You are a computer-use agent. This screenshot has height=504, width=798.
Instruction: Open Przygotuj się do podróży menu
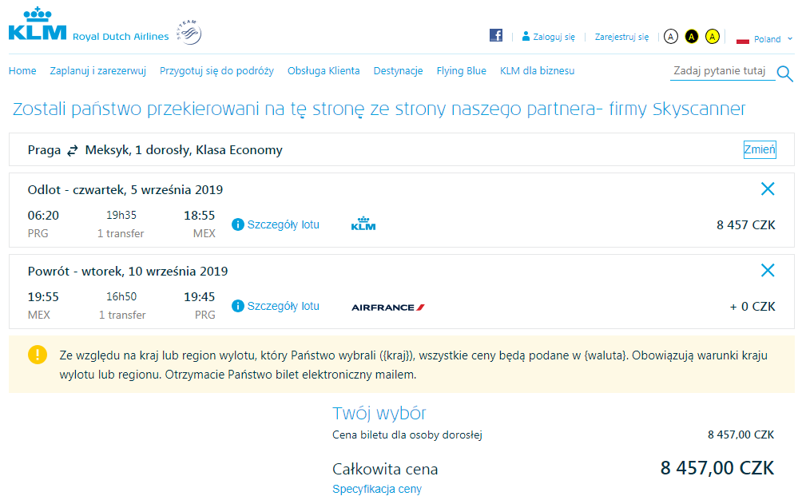(216, 71)
